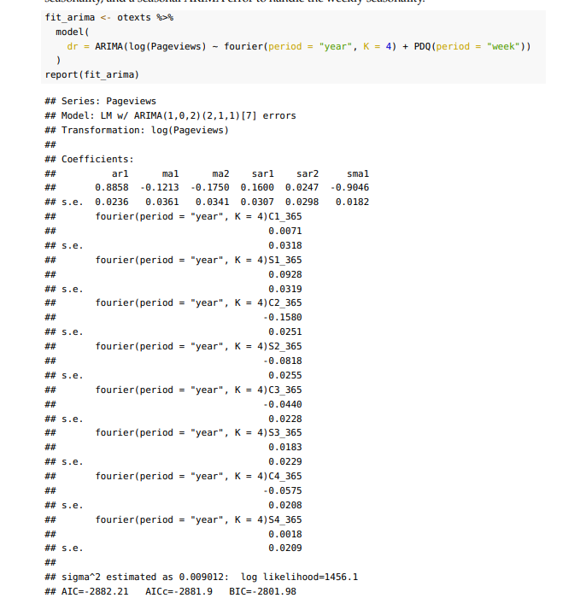Select the 'report(fit_arima)' code line
586x604 pixels.
click(92, 74)
